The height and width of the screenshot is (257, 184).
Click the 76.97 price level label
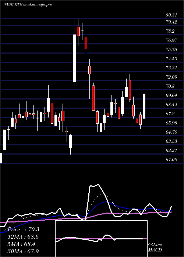pos(171,40)
